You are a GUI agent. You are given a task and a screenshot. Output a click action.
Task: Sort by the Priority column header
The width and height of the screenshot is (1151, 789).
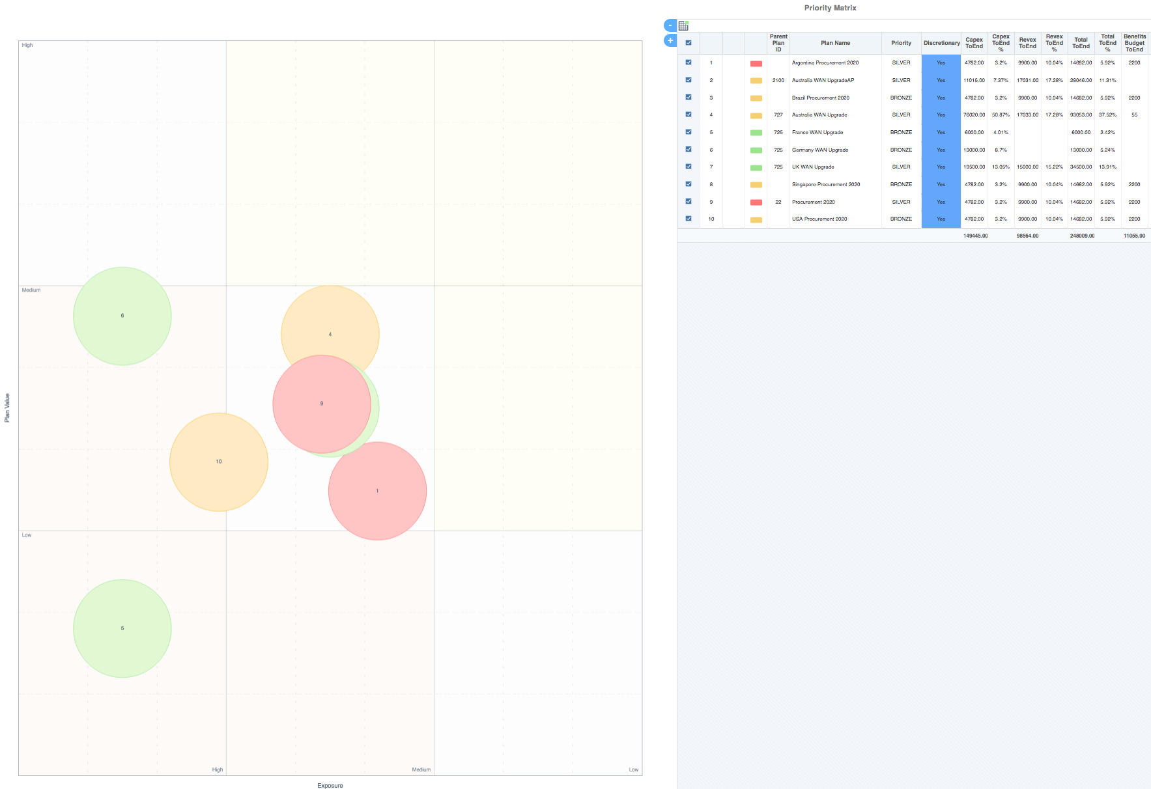pyautogui.click(x=902, y=43)
